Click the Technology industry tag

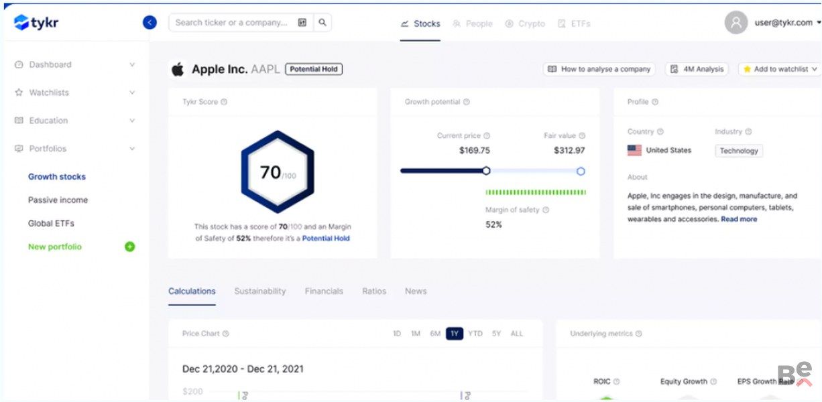pos(739,151)
